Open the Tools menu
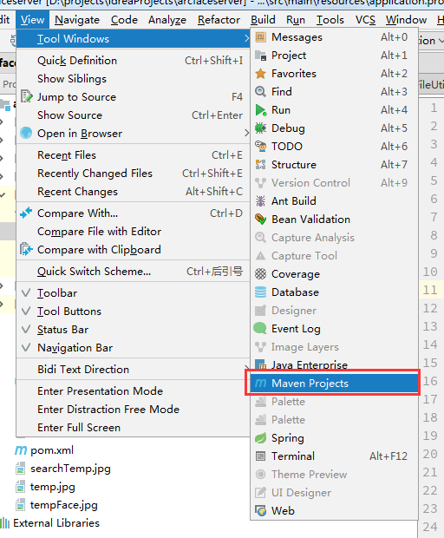This screenshot has height=538, width=444. click(330, 20)
